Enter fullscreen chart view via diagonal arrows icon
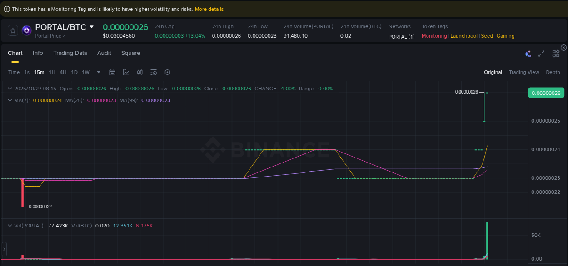568x266 pixels. point(541,54)
